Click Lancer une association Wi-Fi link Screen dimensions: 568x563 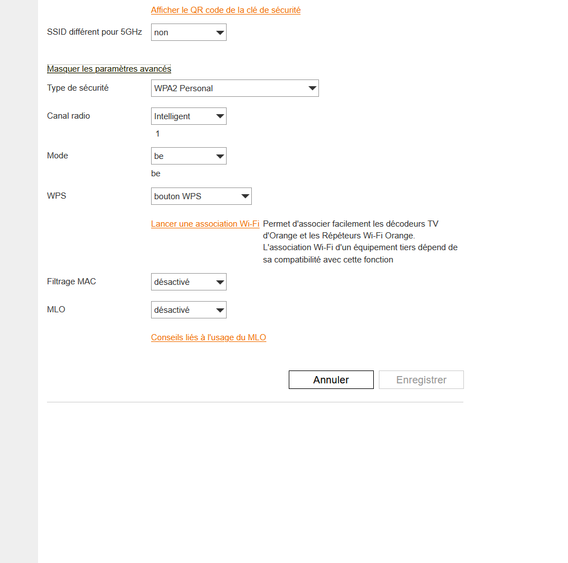tap(205, 224)
